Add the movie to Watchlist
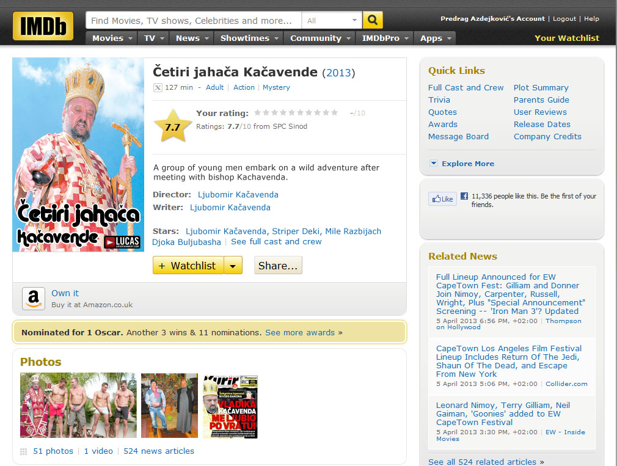This screenshot has width=617, height=466. [188, 266]
